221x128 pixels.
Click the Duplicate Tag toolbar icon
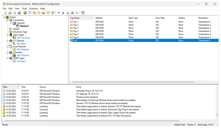coord(48,13)
